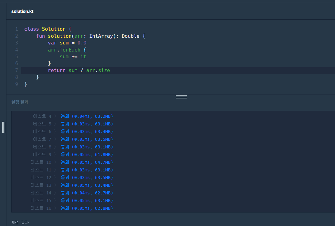Click line number 8 in the gutter
Viewport: 335px width, 226px height.
(x=17, y=77)
